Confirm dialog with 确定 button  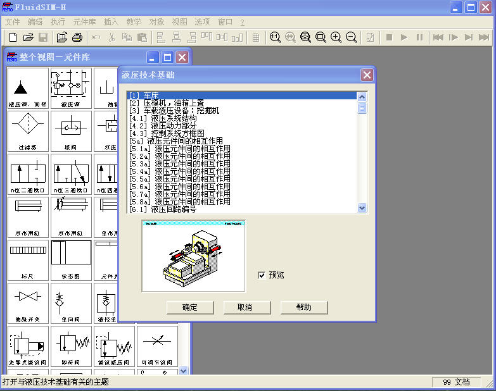coord(190,307)
